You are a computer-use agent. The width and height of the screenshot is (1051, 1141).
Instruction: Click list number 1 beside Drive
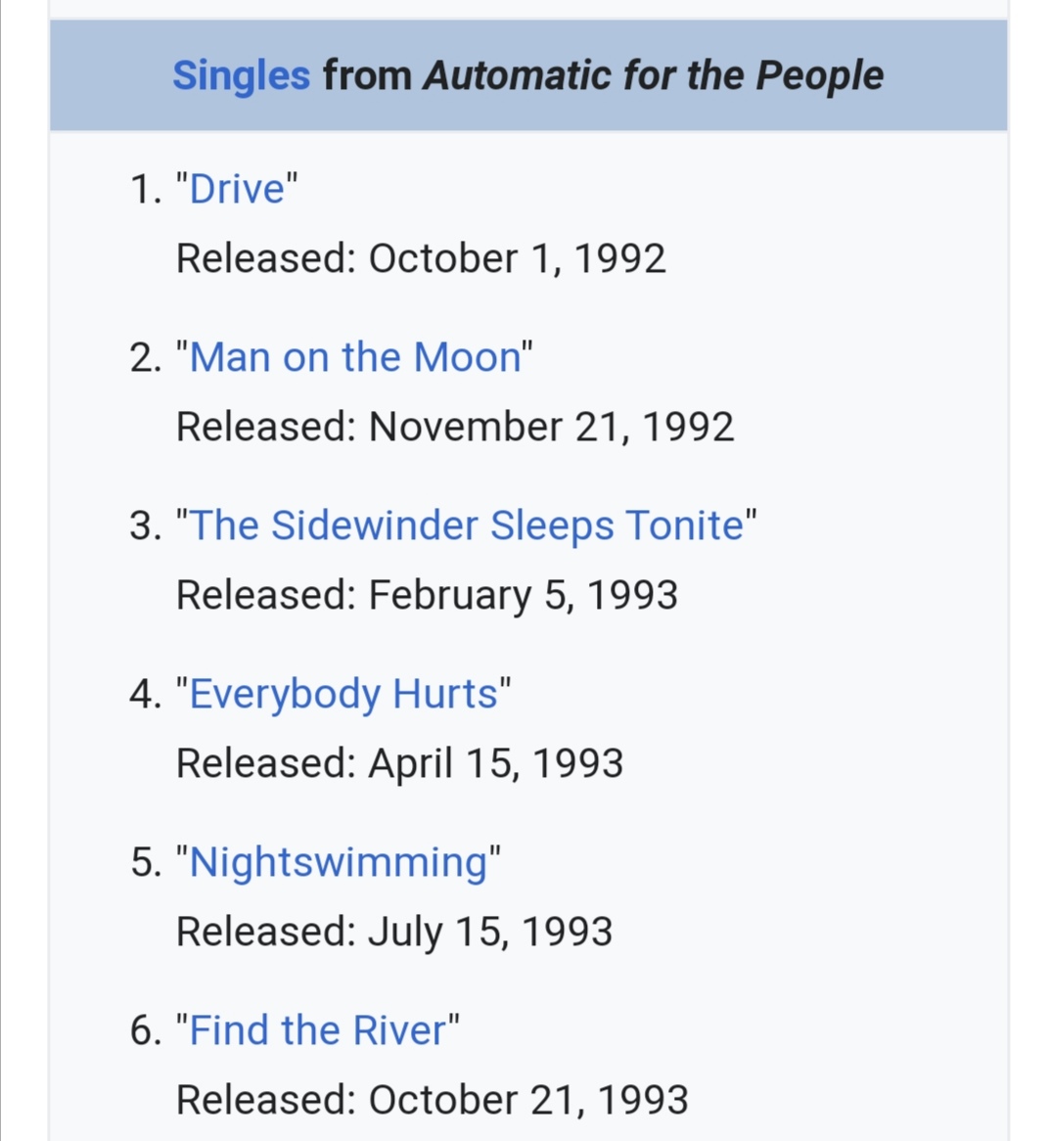click(146, 190)
